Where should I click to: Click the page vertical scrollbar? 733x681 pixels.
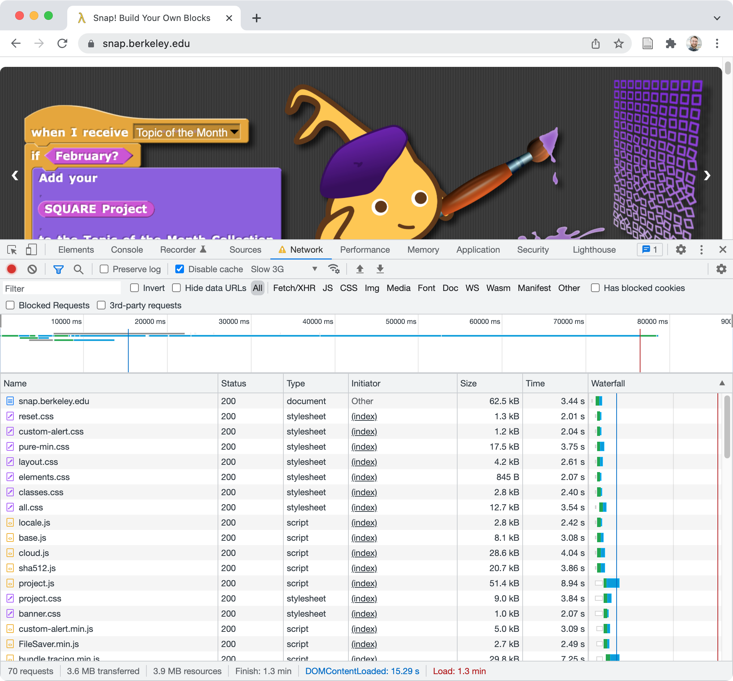(x=728, y=68)
